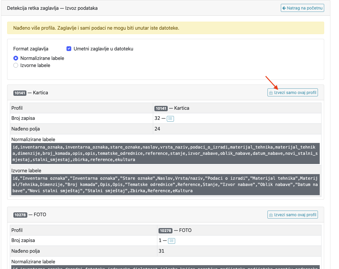Image resolution: width=339 pixels, height=269 pixels.
Task: Click the 10141 badge in Kartica header
Action: (20, 93)
